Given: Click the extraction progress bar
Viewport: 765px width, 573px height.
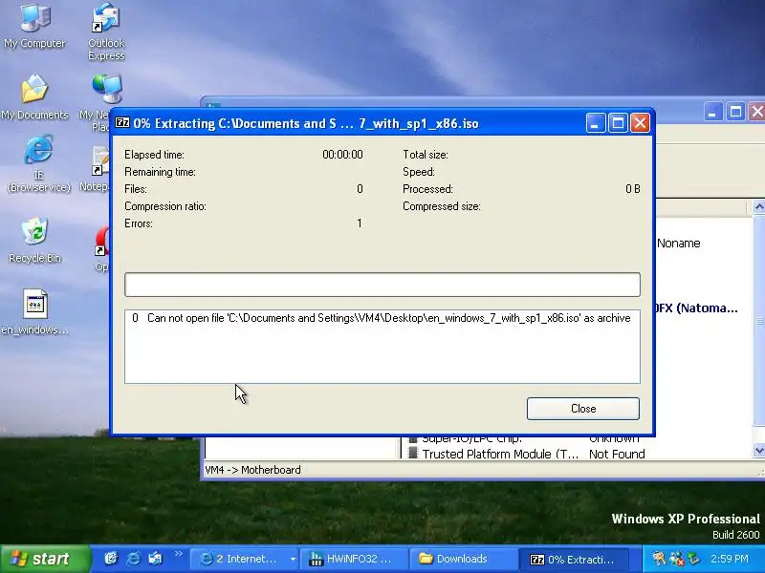Looking at the screenshot, I should point(382,285).
